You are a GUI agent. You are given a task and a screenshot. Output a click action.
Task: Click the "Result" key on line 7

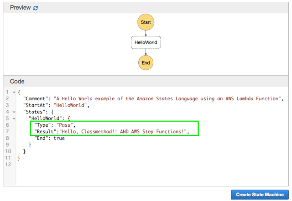coord(45,132)
